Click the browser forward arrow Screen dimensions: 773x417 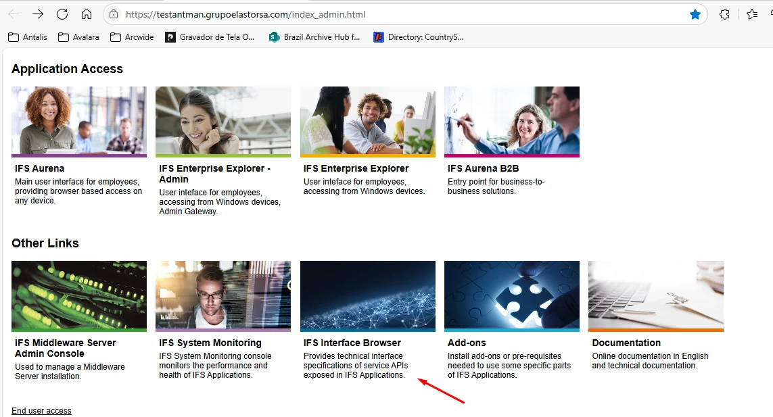click(x=38, y=14)
